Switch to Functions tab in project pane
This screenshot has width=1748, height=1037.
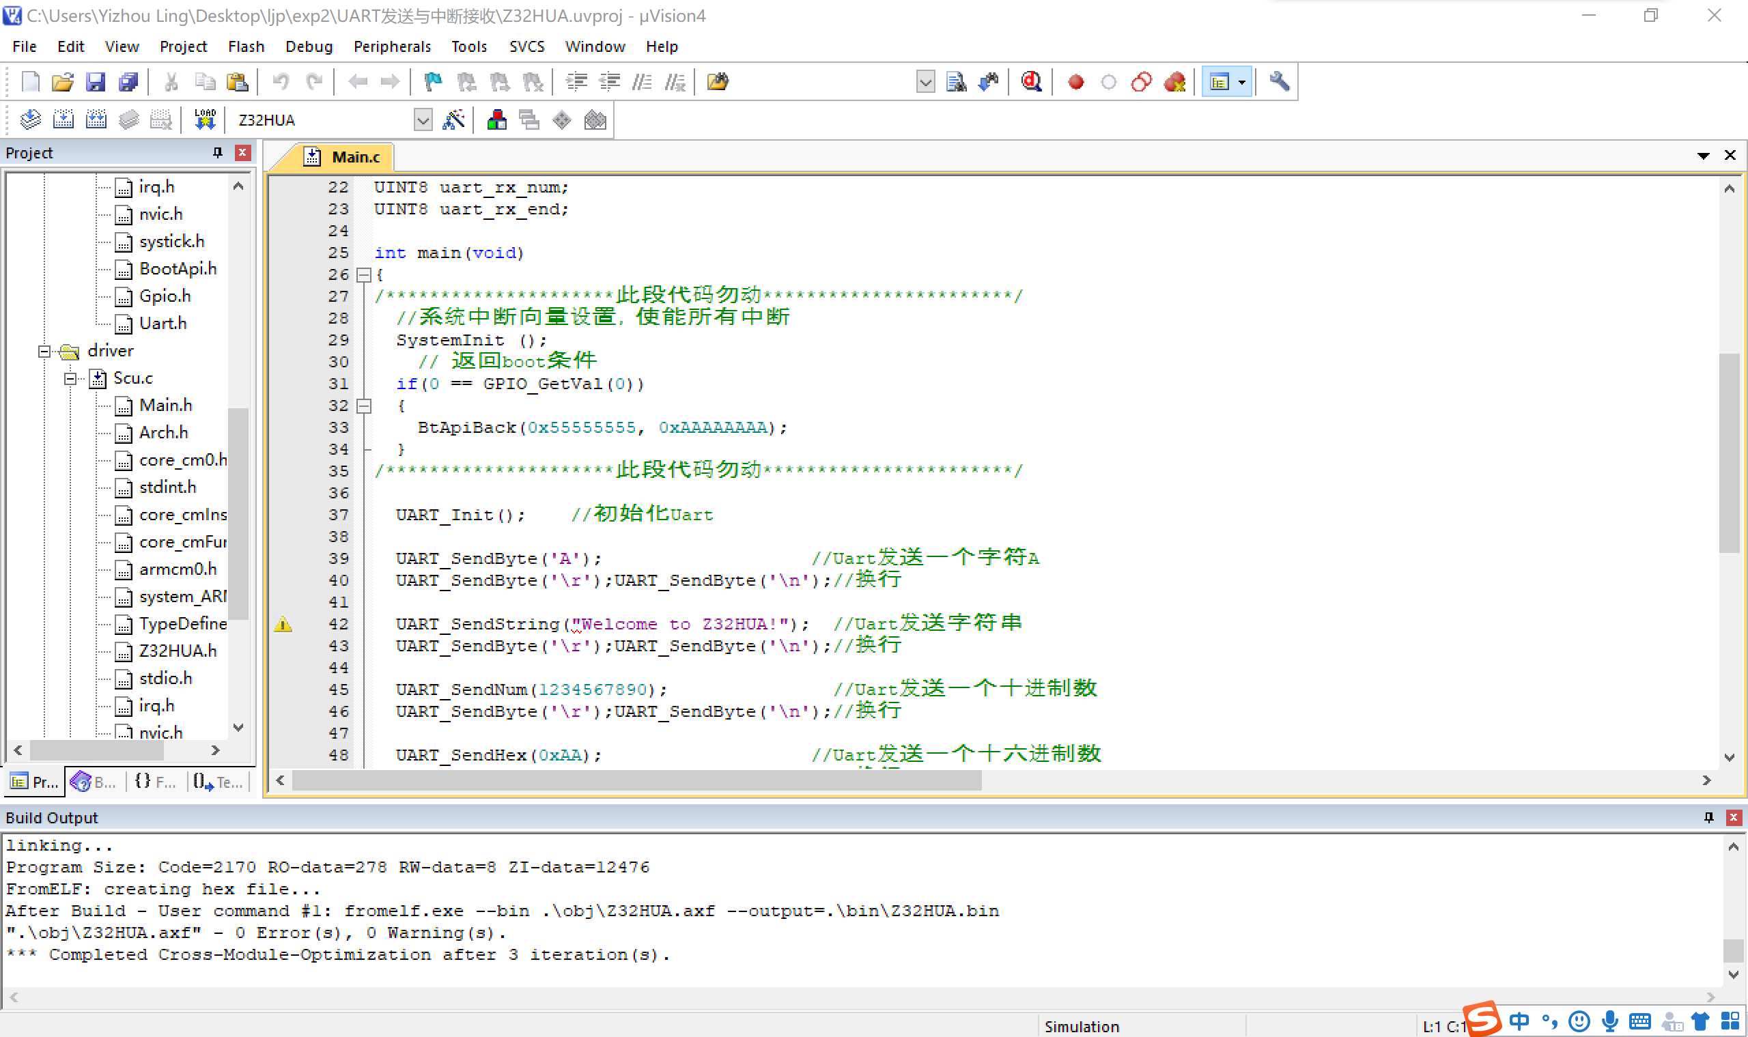pyautogui.click(x=154, y=782)
